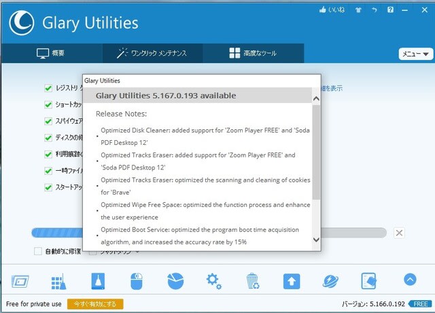Toggle the ディスクの checkbox
Viewport: 435px width, 313px height.
click(48, 137)
